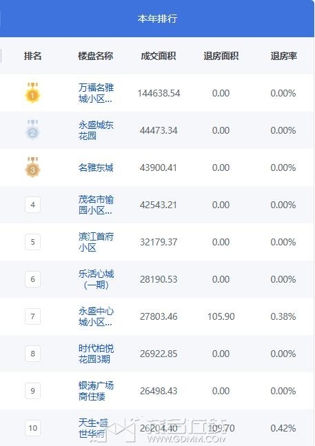Viewport: 315px width, 446px height.
Task: Open the 本年排行 tab header
Action: [157, 19]
